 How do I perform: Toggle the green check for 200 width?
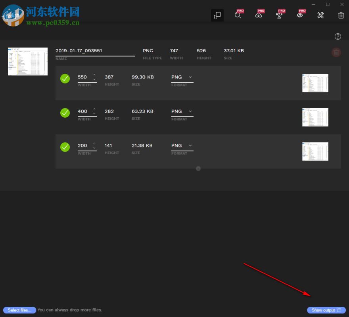click(65, 147)
